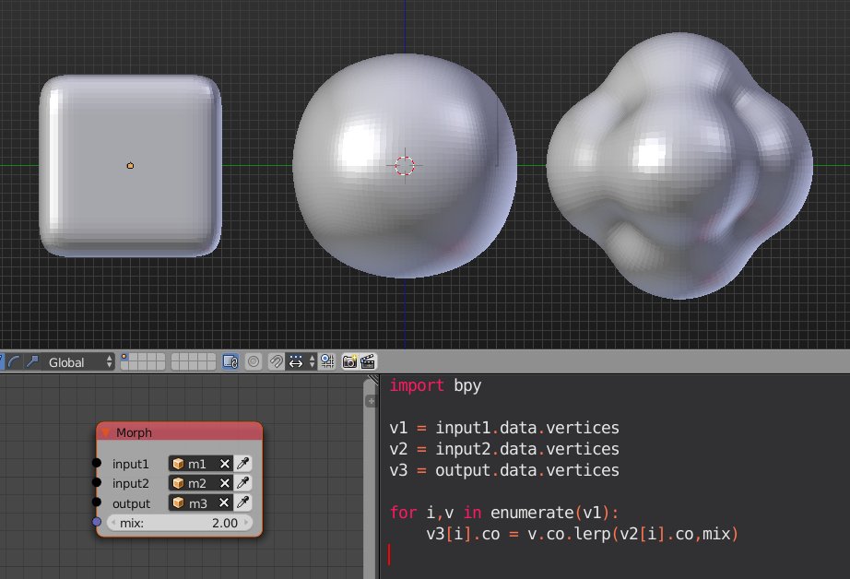Select the rotate manipulator arc icon
This screenshot has height=579, width=850.
(x=14, y=361)
